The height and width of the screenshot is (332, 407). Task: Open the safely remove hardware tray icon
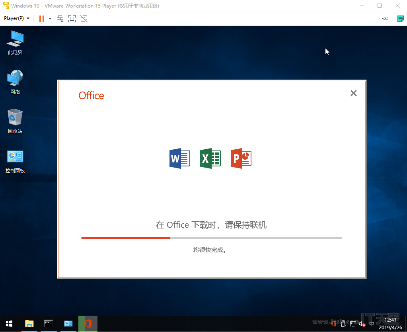click(343, 323)
